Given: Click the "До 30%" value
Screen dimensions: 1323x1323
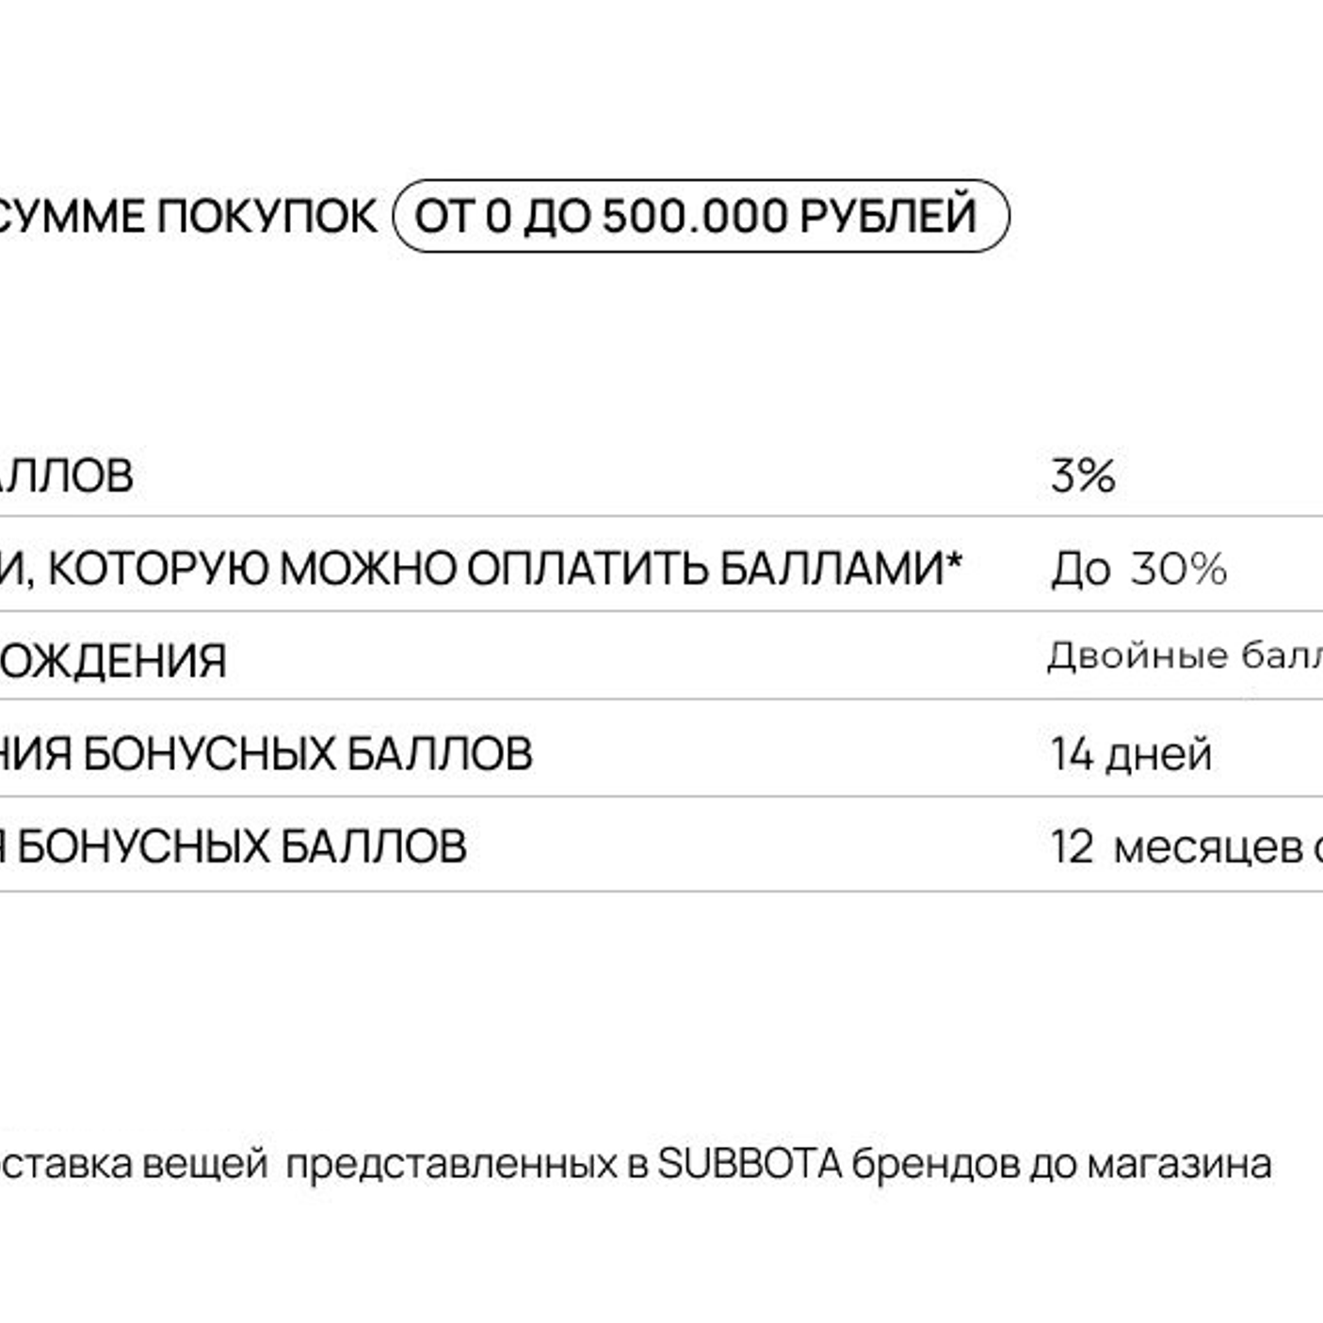Looking at the screenshot, I should [1138, 569].
